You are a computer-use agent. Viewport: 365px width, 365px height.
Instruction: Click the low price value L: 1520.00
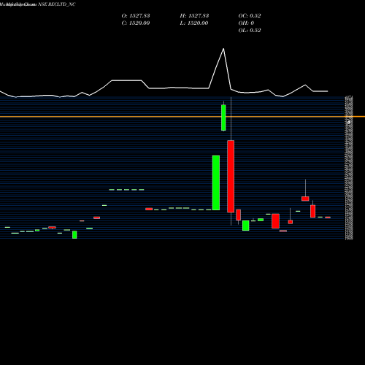click(x=194, y=23)
